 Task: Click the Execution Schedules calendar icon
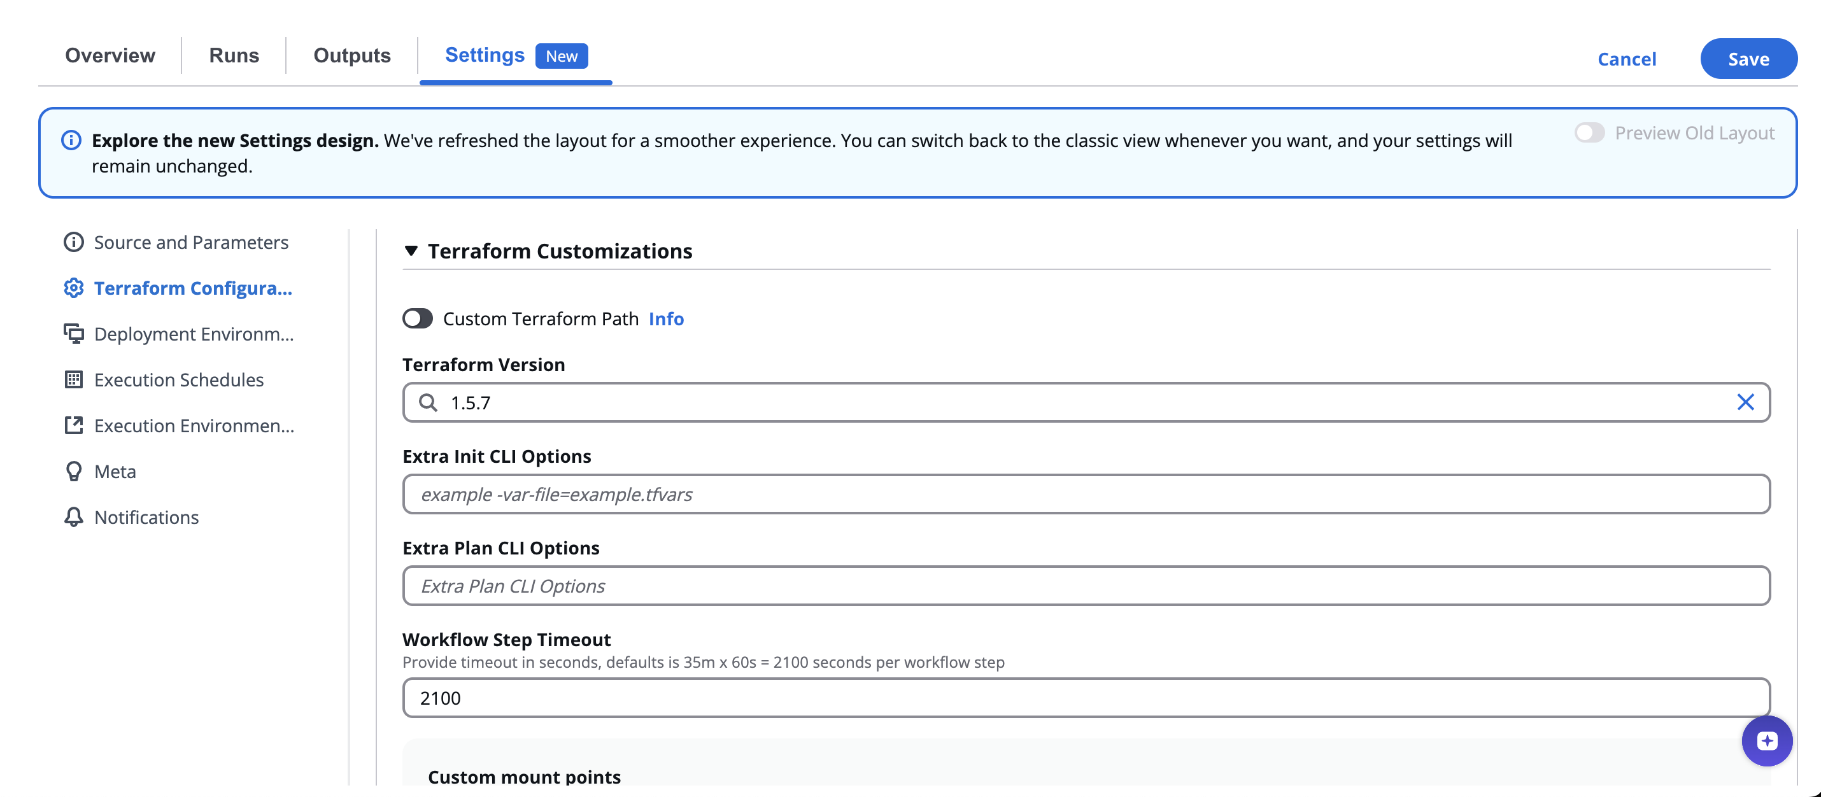(x=73, y=379)
